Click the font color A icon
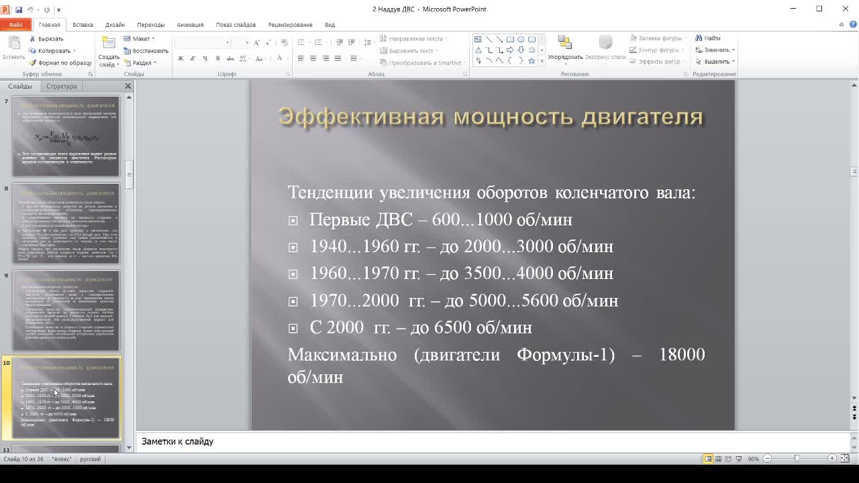The image size is (859, 483). coord(281,58)
